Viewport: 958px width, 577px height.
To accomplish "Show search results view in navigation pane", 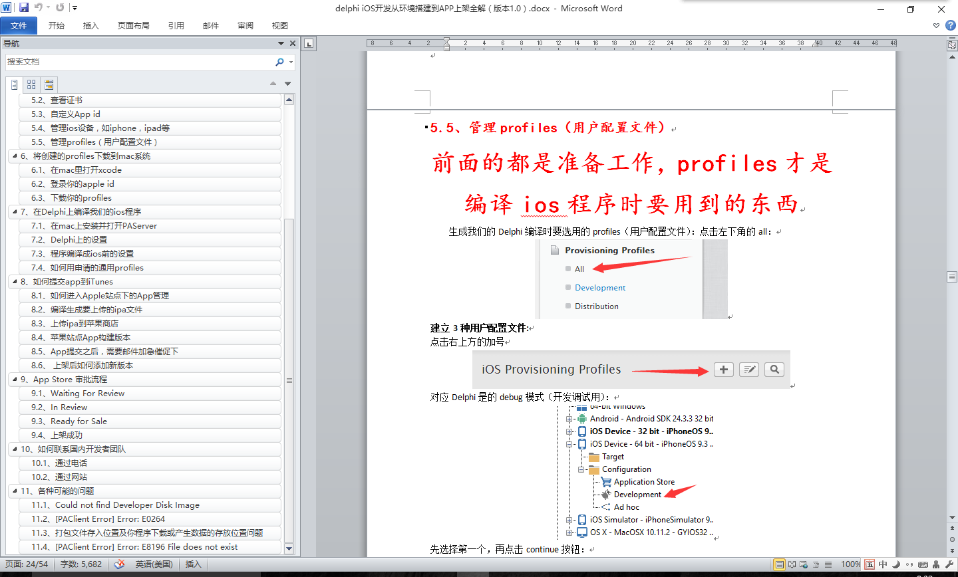I will coord(49,84).
